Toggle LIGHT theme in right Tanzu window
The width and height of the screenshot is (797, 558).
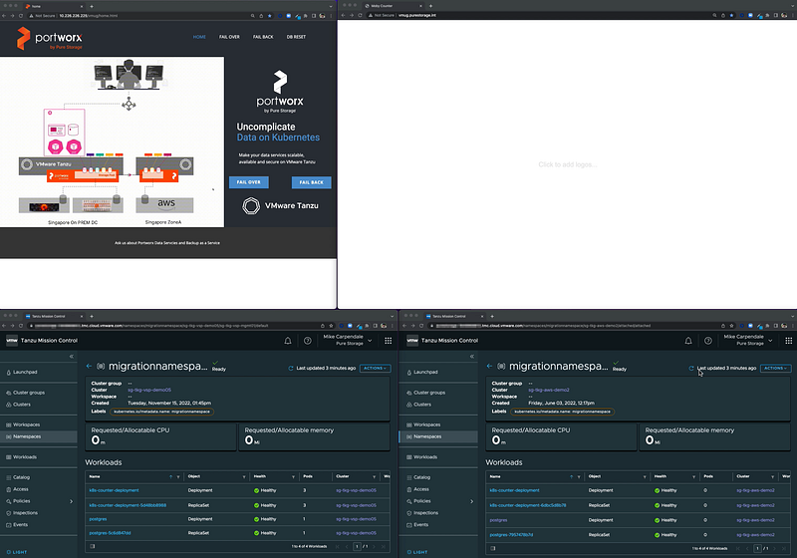(x=417, y=552)
